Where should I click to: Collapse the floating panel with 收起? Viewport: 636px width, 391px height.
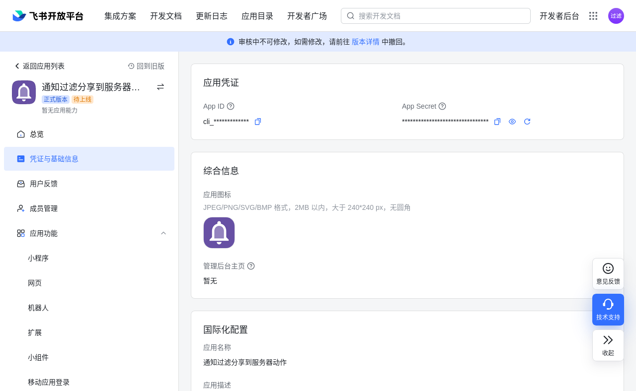click(608, 345)
